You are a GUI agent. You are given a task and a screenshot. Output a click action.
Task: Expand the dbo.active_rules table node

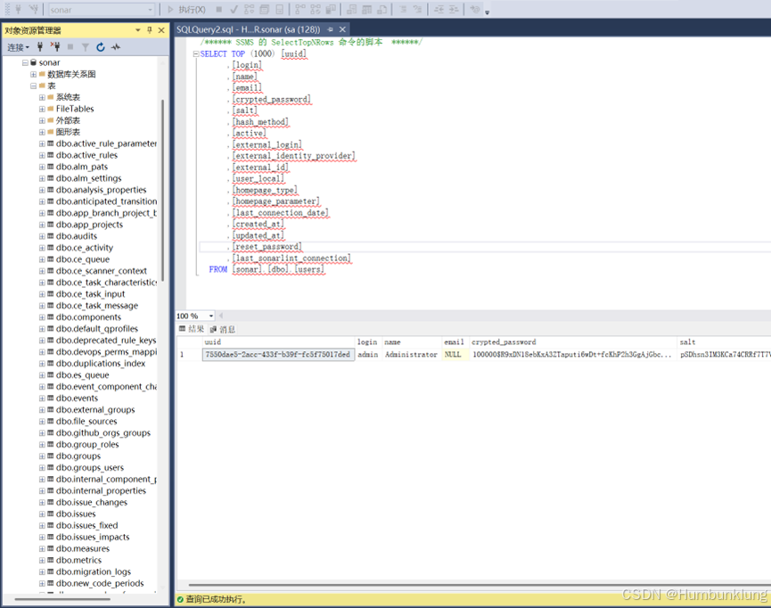click(42, 155)
